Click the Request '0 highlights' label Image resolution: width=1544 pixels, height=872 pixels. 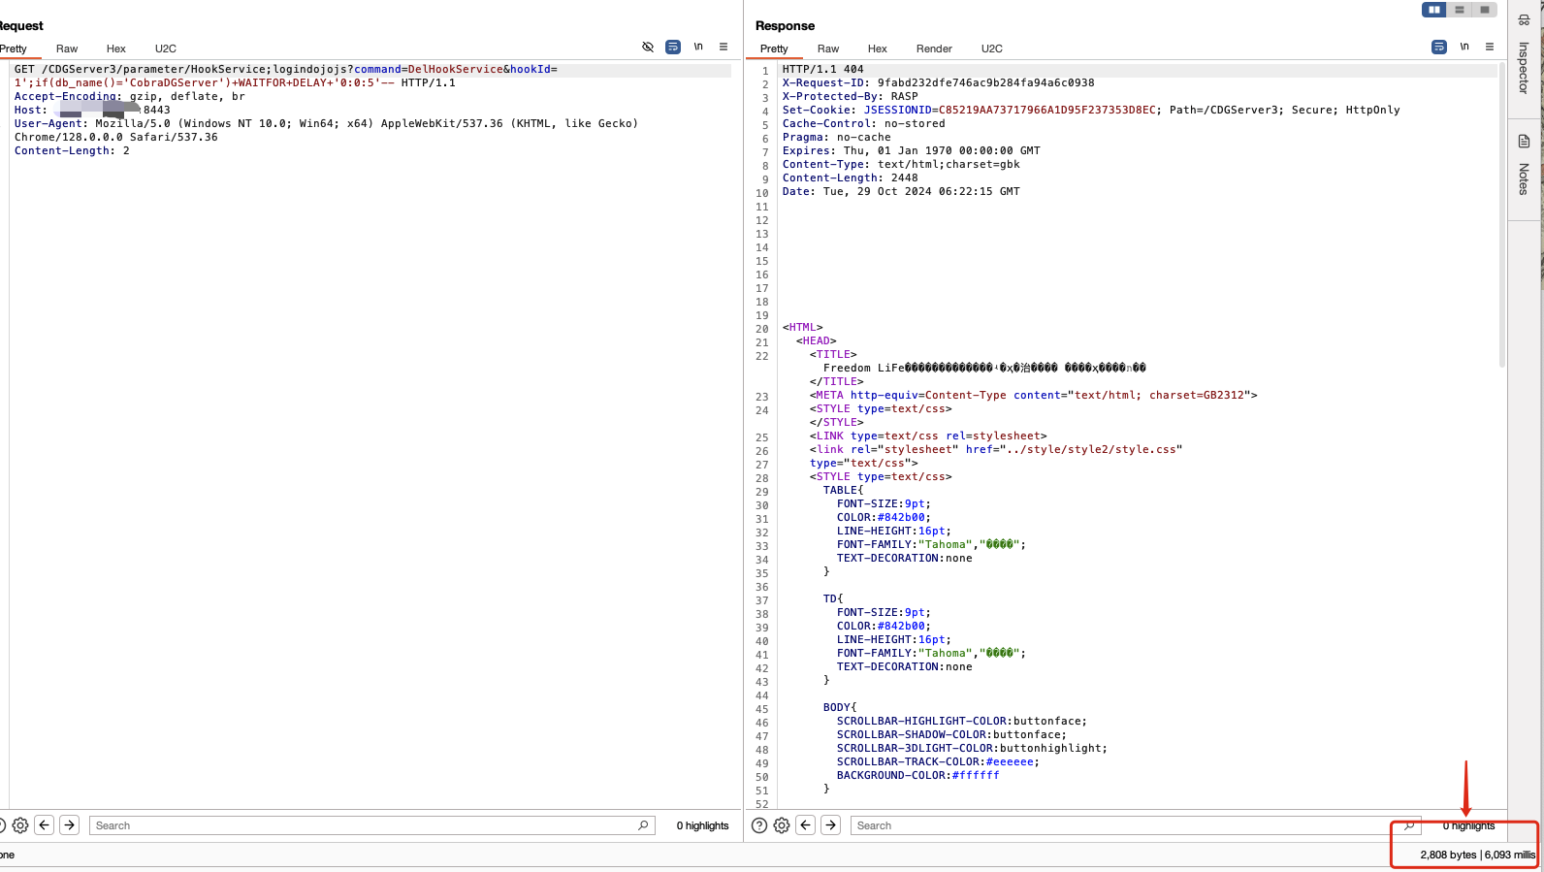click(702, 825)
